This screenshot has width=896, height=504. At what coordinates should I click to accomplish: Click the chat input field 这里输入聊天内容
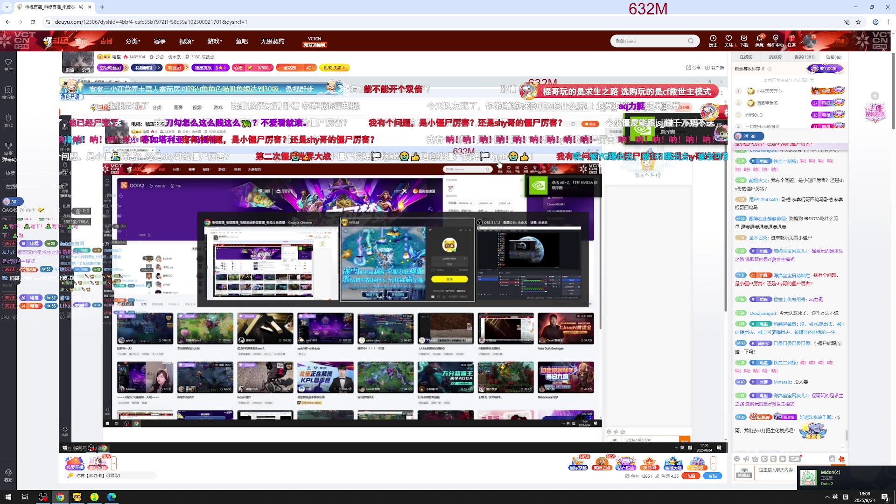[777, 470]
